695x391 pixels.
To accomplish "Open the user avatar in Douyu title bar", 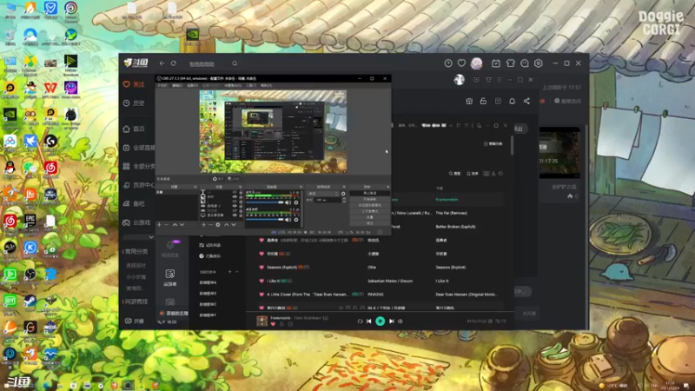I will tap(476, 63).
